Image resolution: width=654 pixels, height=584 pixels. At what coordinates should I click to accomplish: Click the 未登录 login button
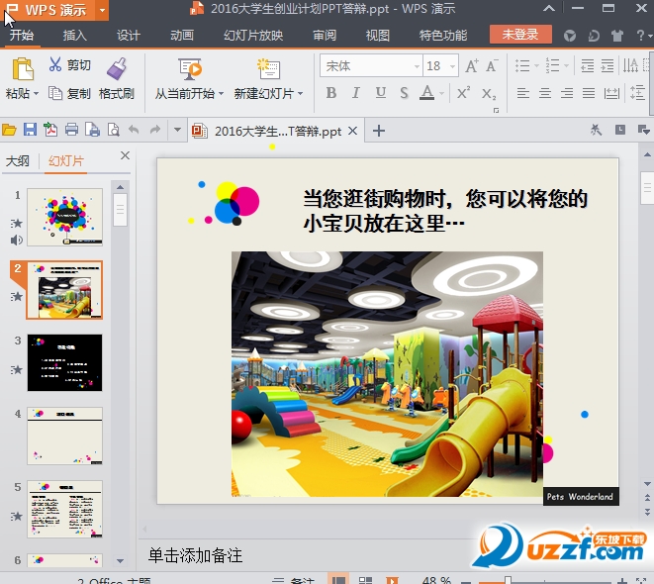tap(520, 35)
